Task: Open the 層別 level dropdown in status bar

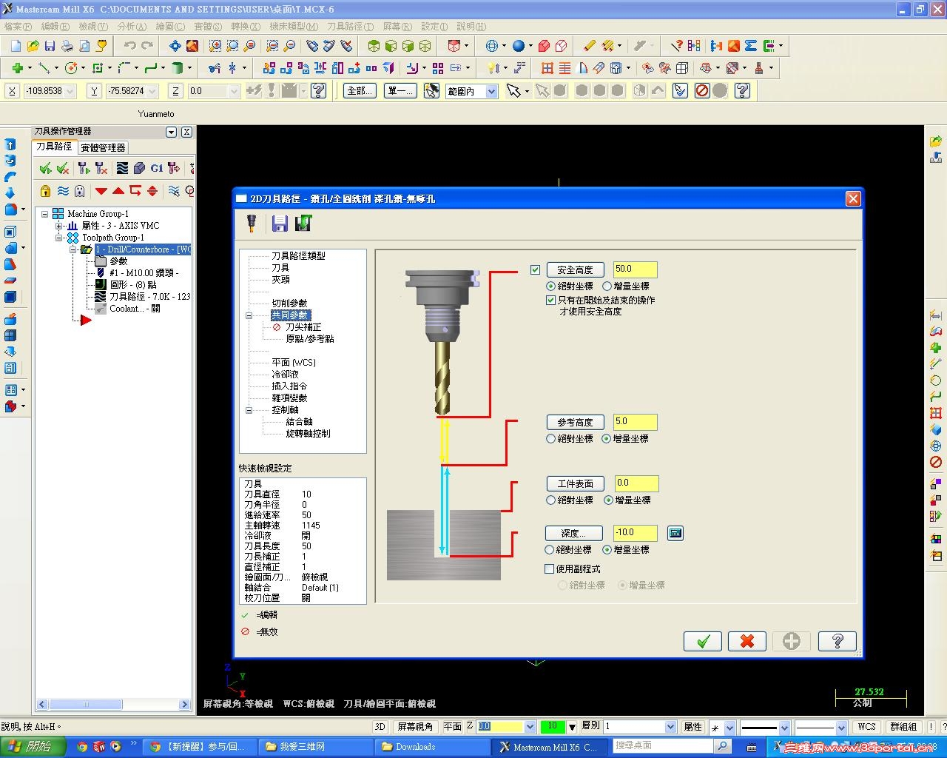Action: 670,727
